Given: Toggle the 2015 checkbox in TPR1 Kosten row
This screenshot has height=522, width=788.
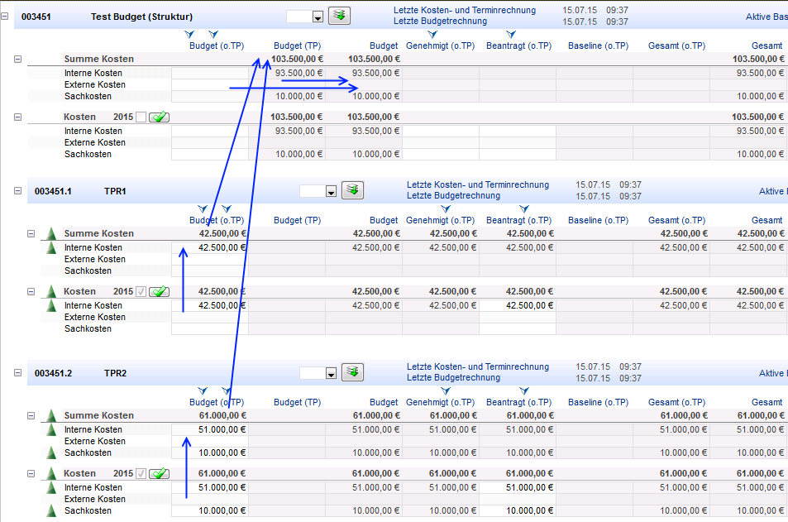Looking at the screenshot, I should coord(141,291).
